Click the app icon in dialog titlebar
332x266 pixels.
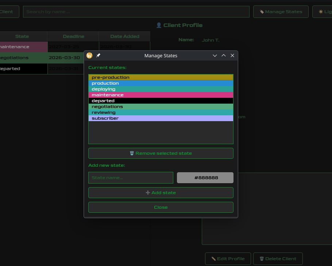pyautogui.click(x=89, y=55)
